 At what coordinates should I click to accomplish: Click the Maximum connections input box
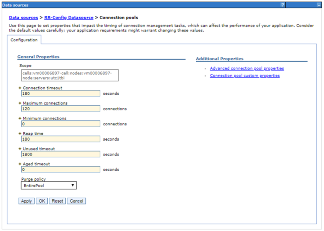coord(60,109)
